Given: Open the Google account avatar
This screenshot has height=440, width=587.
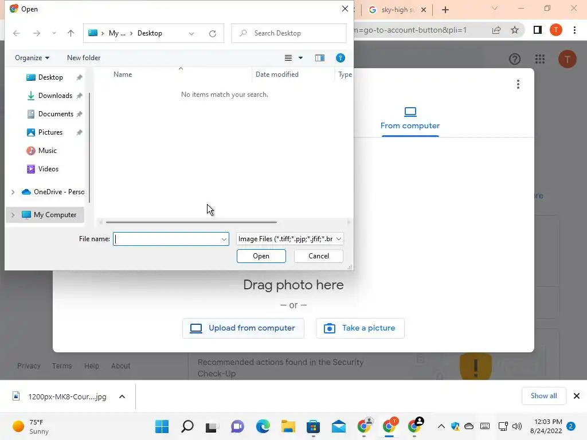Looking at the screenshot, I should pos(568,59).
